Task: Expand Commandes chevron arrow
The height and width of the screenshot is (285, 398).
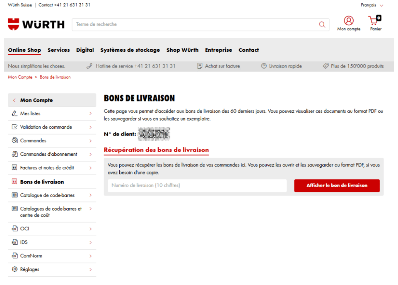Action: pos(91,141)
